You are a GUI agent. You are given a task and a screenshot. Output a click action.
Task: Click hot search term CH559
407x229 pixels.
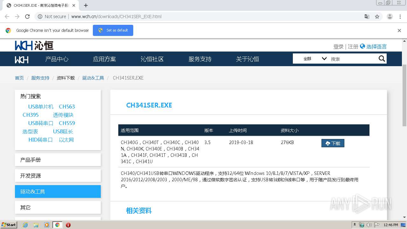point(67,123)
